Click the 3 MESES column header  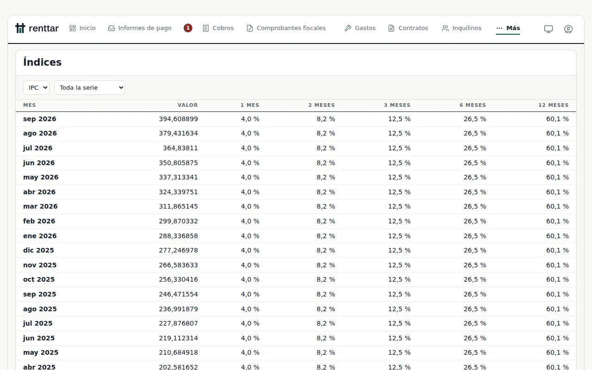(397, 105)
